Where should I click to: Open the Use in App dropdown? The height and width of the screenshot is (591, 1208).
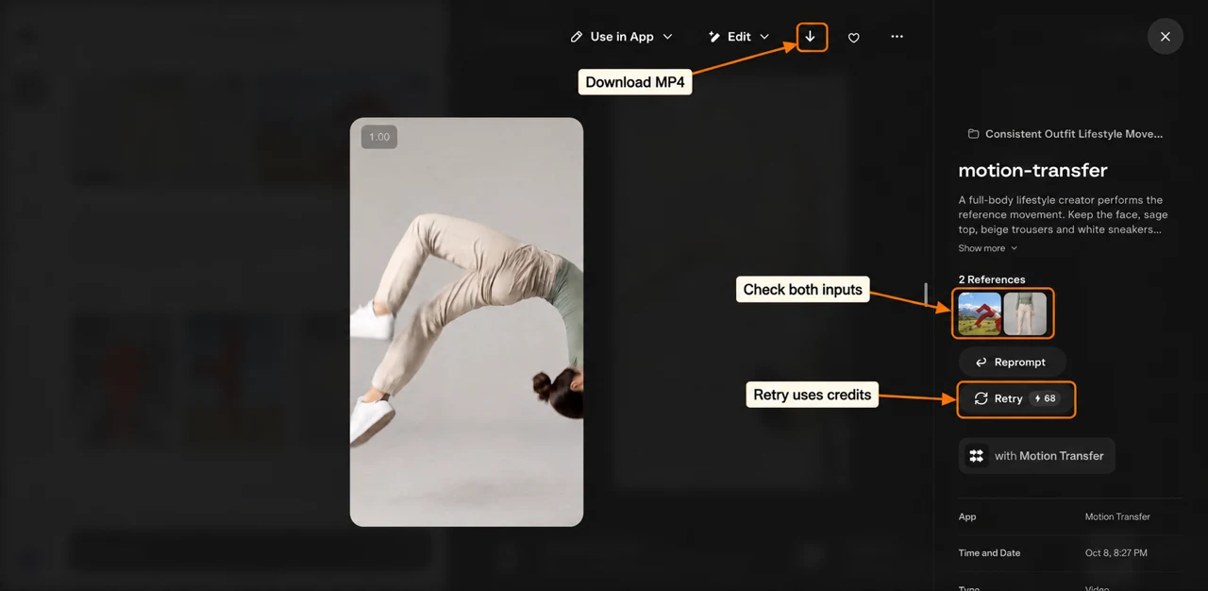pyautogui.click(x=622, y=37)
